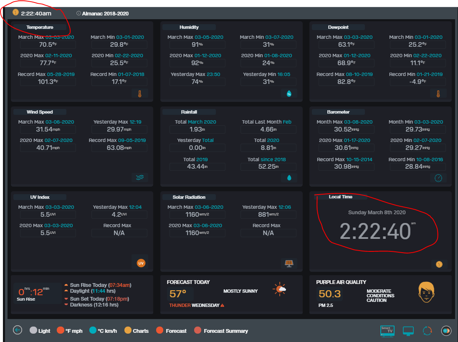Select °F mph units
Screen dimensions: 458x342
coord(70,331)
